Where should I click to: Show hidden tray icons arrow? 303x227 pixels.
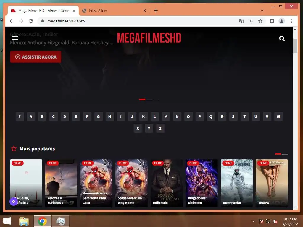[254, 221]
